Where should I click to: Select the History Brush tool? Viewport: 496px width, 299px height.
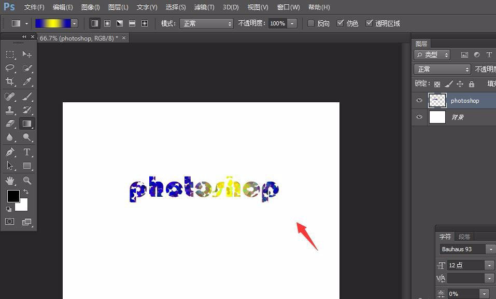(27, 110)
